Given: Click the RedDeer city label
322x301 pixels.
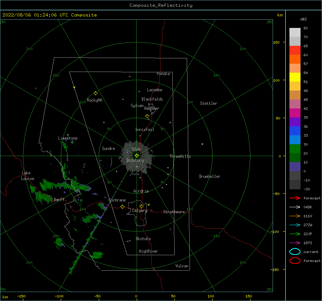Looking at the screenshot, I should [152, 108].
